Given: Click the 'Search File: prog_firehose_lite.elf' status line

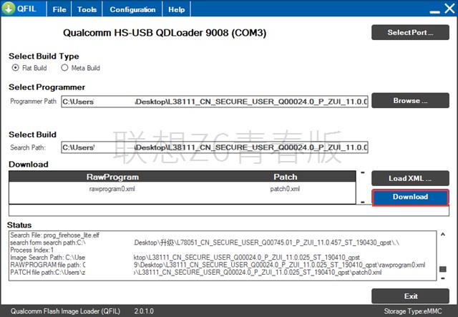Looking at the screenshot, I should pos(54,235).
